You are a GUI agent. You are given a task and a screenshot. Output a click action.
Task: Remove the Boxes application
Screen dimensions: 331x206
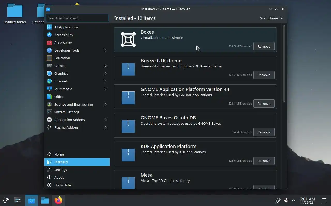coord(264,46)
